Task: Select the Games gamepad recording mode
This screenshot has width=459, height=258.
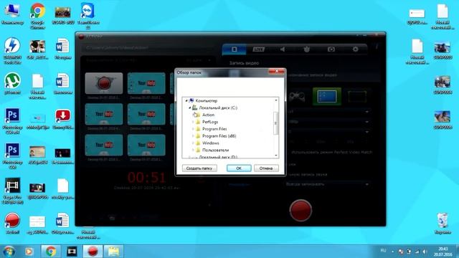Action: [297, 97]
